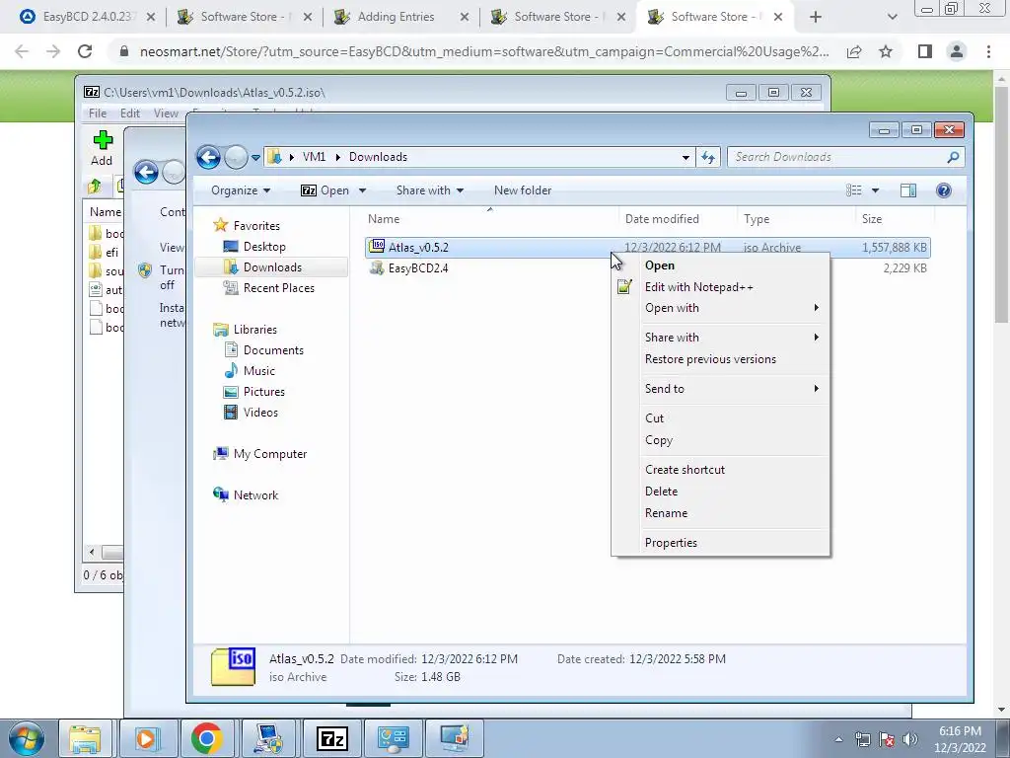Select Network in the navigation pane
This screenshot has width=1010, height=758.
click(x=255, y=495)
